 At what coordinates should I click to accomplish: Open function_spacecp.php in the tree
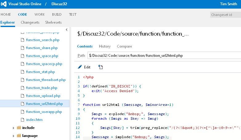44,64
